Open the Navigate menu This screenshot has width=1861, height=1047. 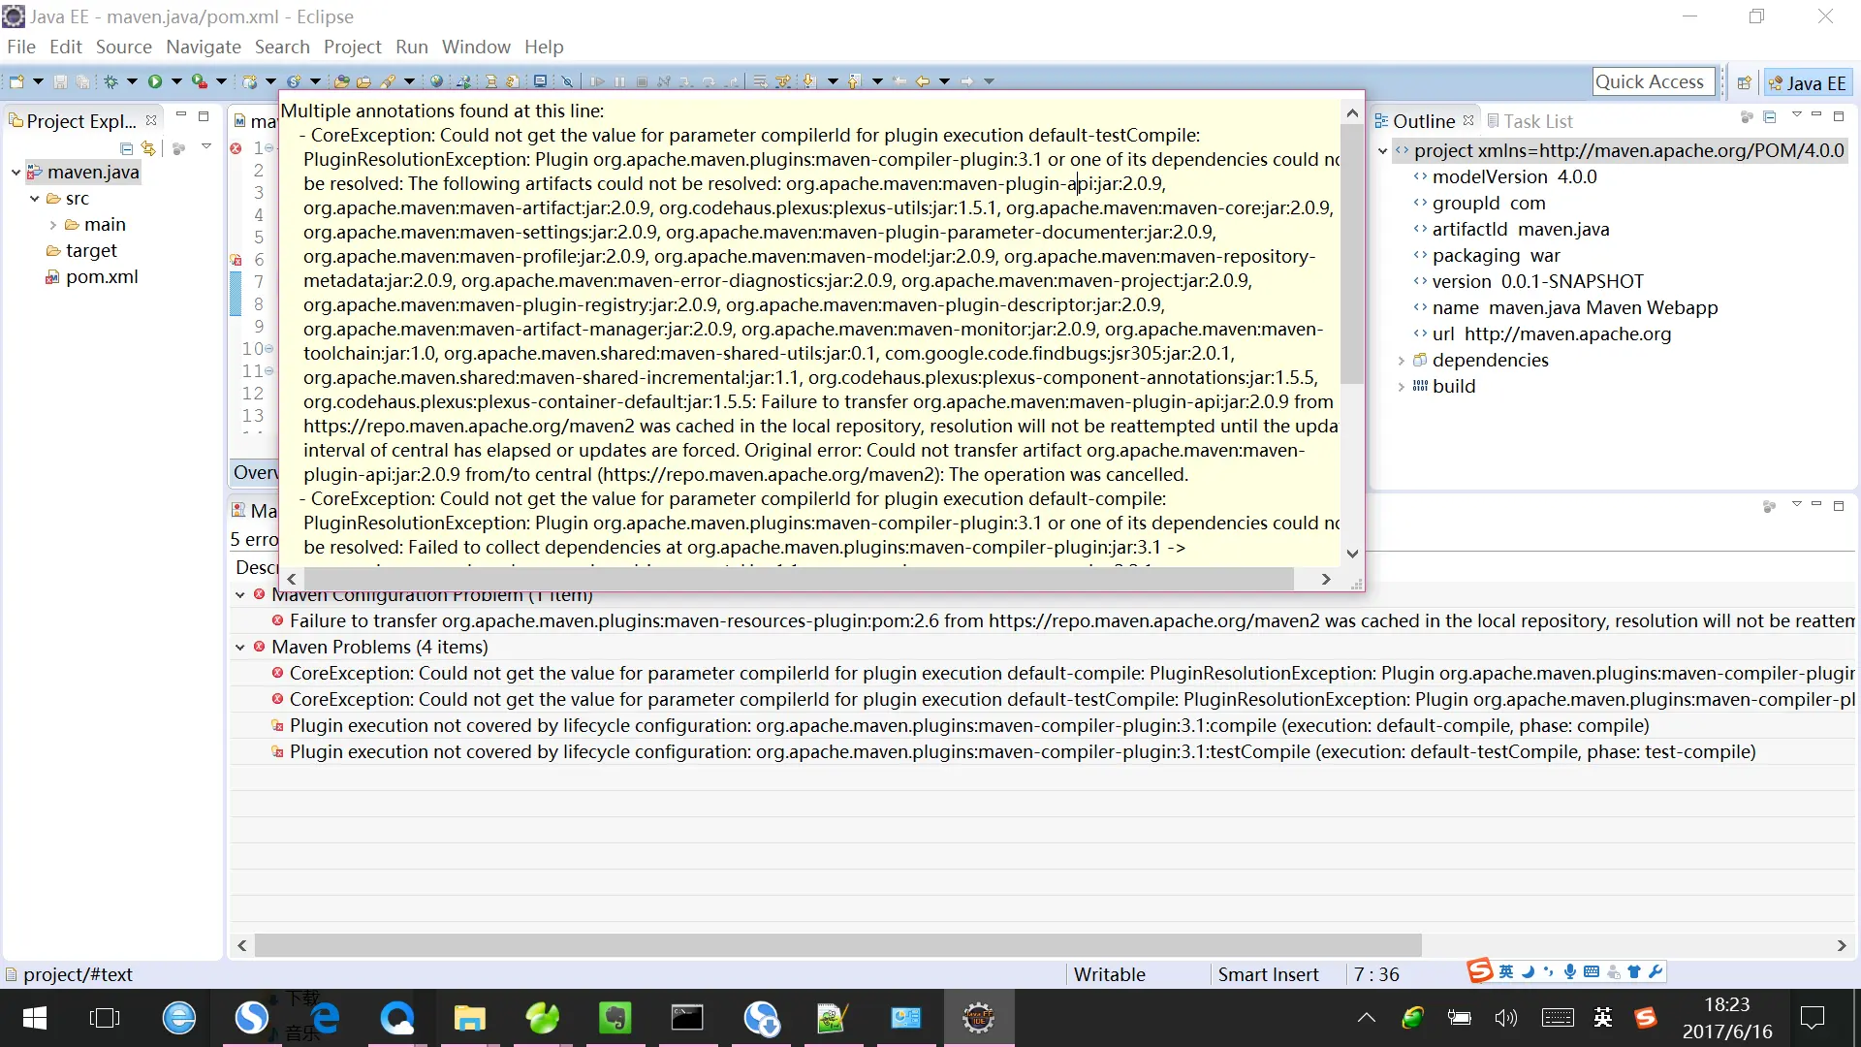point(203,47)
